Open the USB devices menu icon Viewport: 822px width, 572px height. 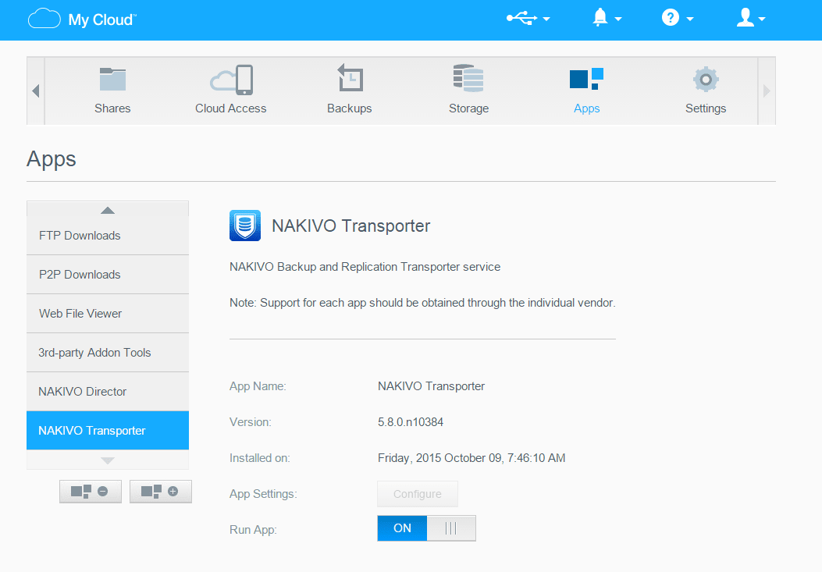pos(521,19)
